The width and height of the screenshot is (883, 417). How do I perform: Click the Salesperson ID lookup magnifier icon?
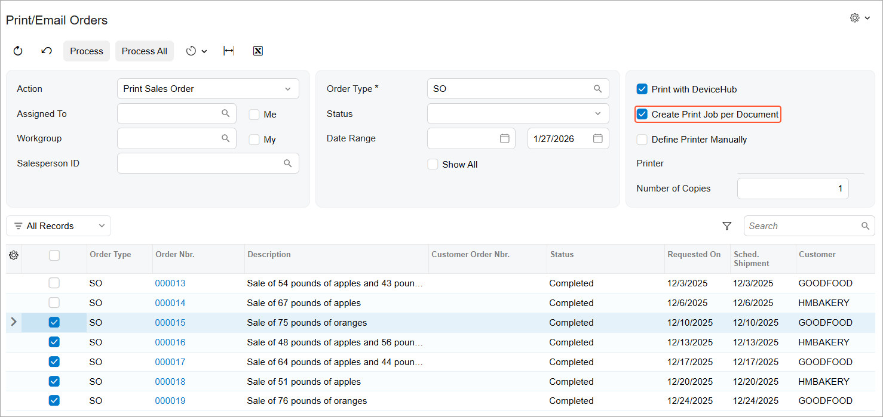pyautogui.click(x=287, y=163)
